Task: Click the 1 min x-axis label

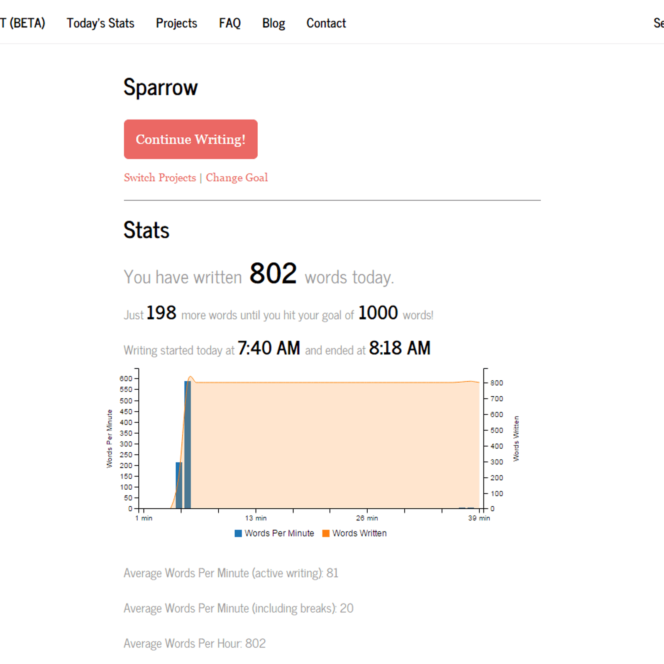Action: click(144, 518)
